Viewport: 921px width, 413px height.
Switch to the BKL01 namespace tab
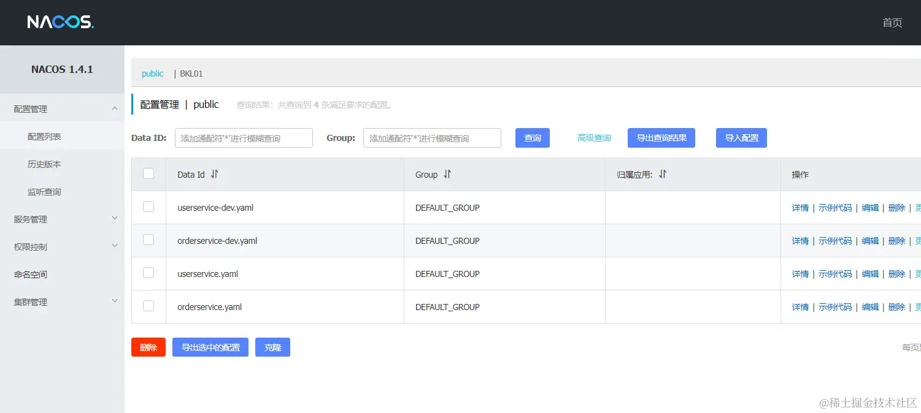pyautogui.click(x=191, y=74)
